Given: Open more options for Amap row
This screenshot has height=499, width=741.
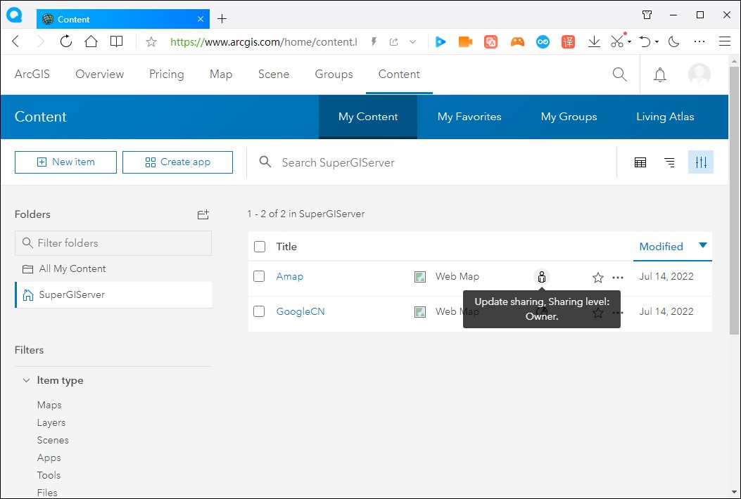Looking at the screenshot, I should click(x=618, y=278).
